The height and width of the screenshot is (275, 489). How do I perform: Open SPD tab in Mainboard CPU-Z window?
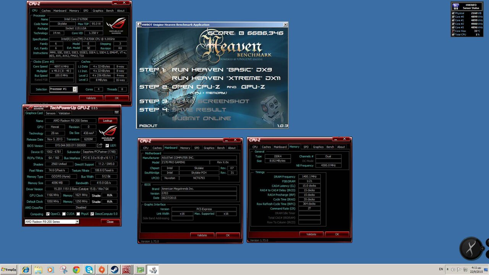196,148
